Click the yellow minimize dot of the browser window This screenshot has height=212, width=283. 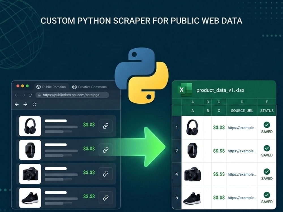pos(23,86)
